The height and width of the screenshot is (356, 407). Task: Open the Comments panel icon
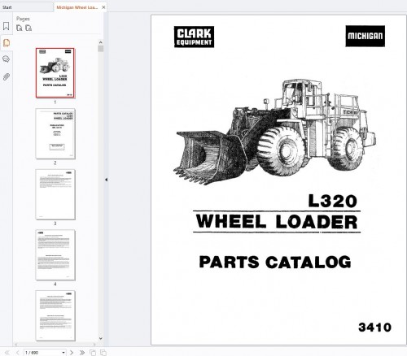point(6,59)
